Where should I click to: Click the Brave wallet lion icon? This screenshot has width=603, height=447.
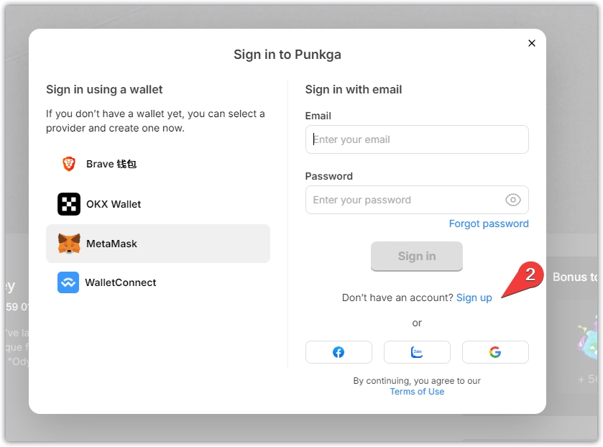pos(69,164)
